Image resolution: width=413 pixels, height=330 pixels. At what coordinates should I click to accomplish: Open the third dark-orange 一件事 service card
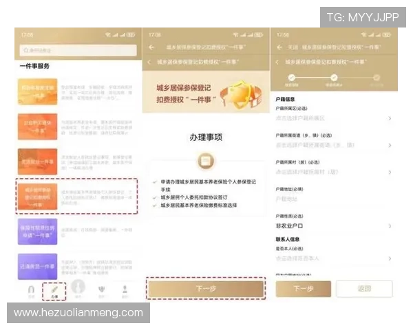click(37, 162)
